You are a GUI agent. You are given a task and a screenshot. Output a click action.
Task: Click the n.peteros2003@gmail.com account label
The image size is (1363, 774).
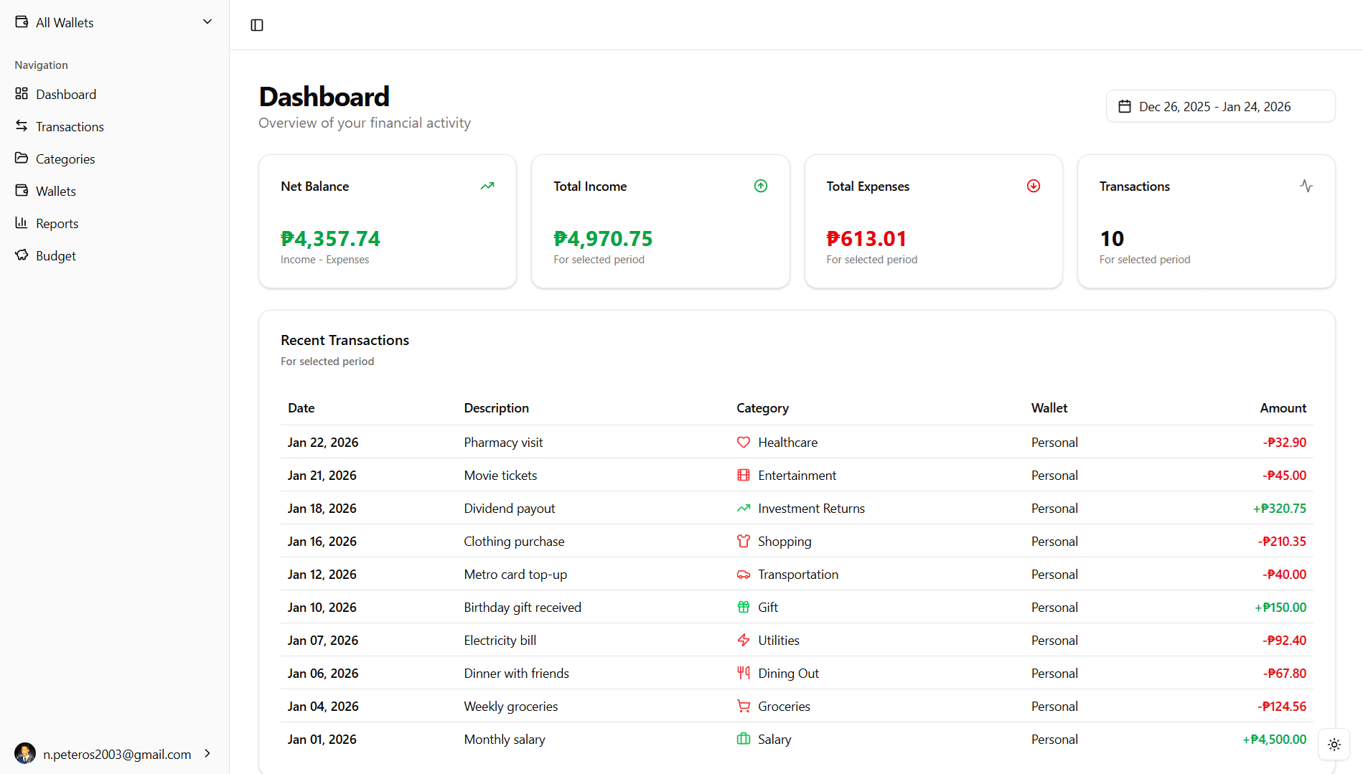(117, 754)
